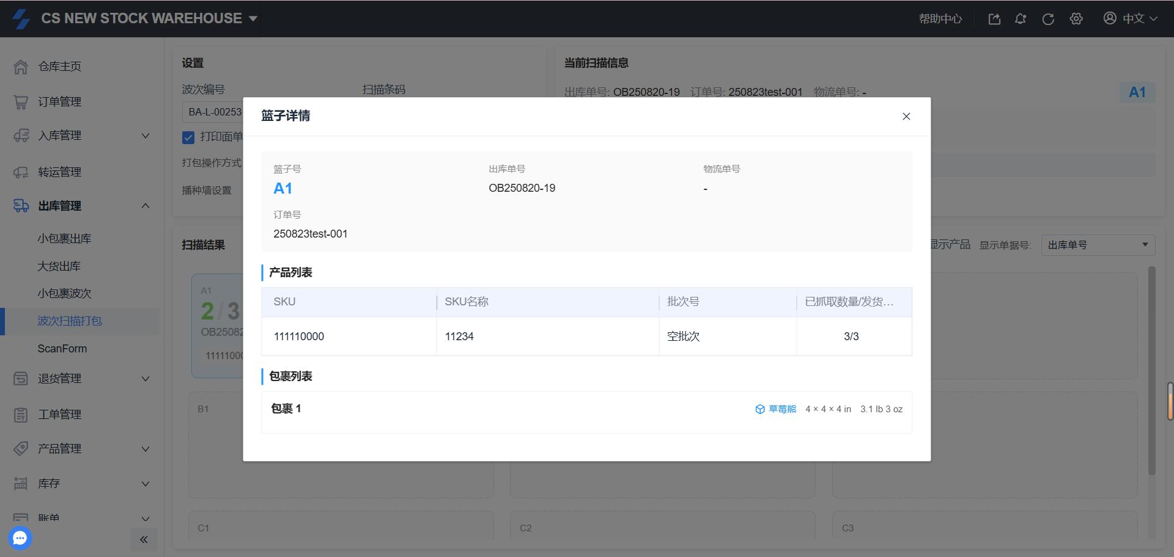
Task: Open the warehouse name dropdown
Action: click(253, 19)
